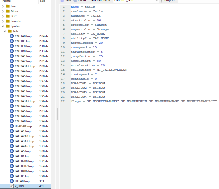Click the 'Sunset' prefcolor value

point(101,25)
